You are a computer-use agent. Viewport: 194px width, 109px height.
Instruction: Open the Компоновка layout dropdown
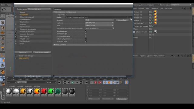point(181,5)
